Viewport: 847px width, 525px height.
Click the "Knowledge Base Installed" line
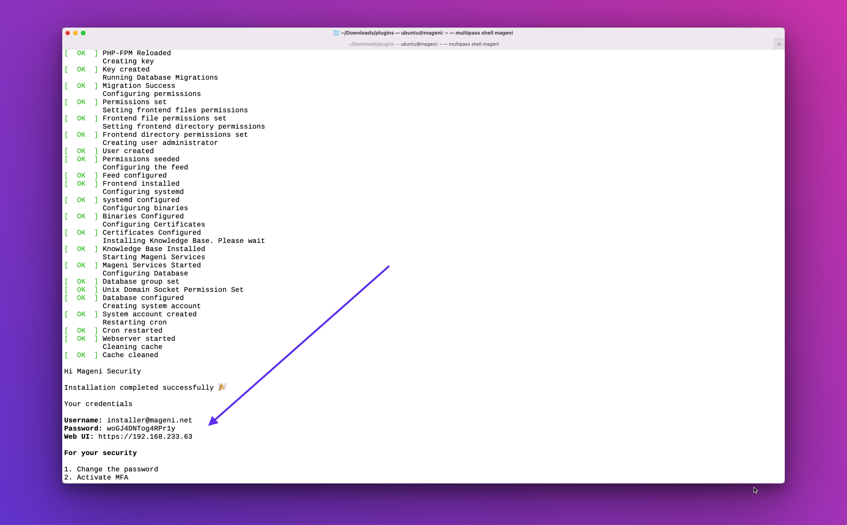154,249
